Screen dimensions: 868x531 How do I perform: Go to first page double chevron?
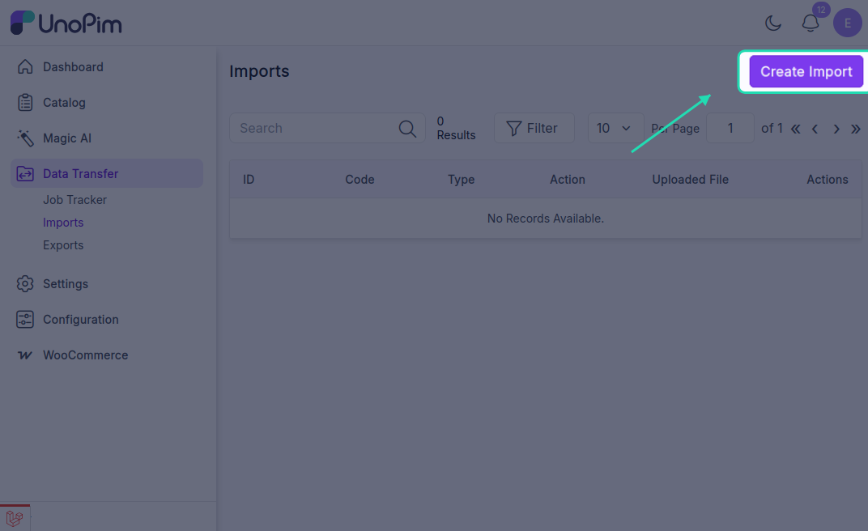click(795, 129)
